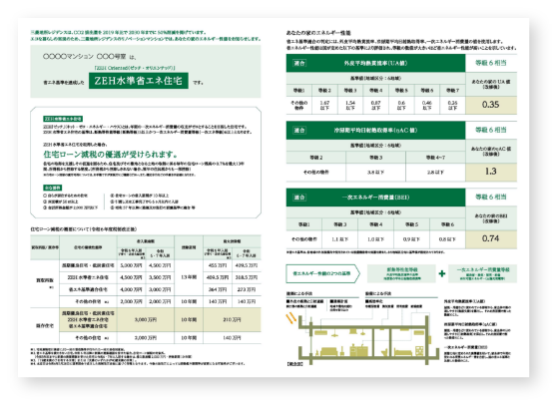Click the 5,000万円 cell
Image resolution: width=560 pixels, height=408 pixels.
pos(131,265)
